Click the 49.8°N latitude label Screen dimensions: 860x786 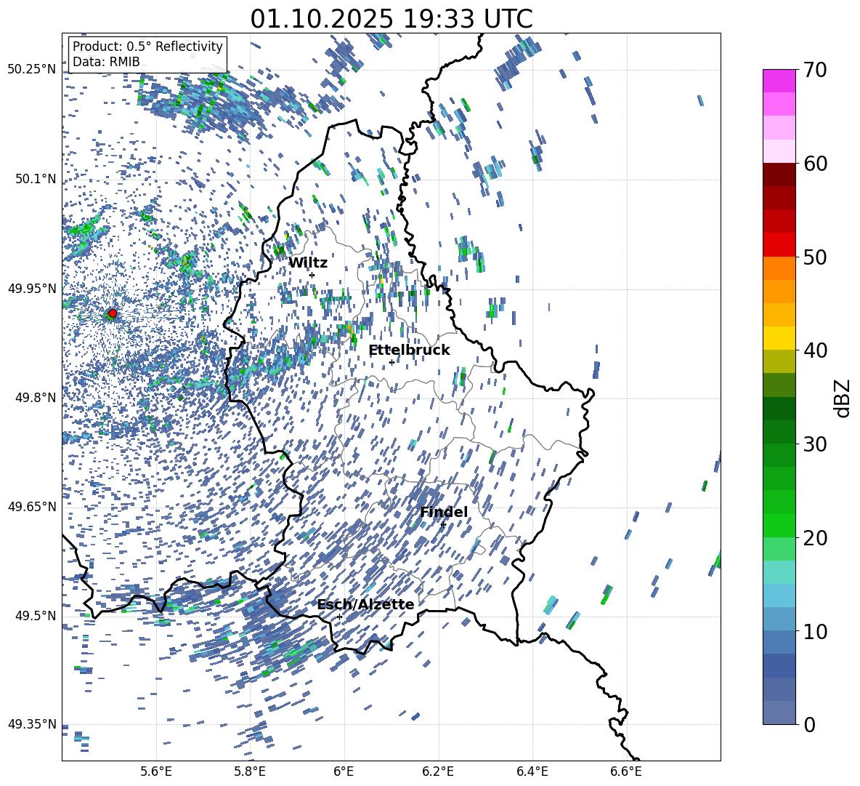36,398
